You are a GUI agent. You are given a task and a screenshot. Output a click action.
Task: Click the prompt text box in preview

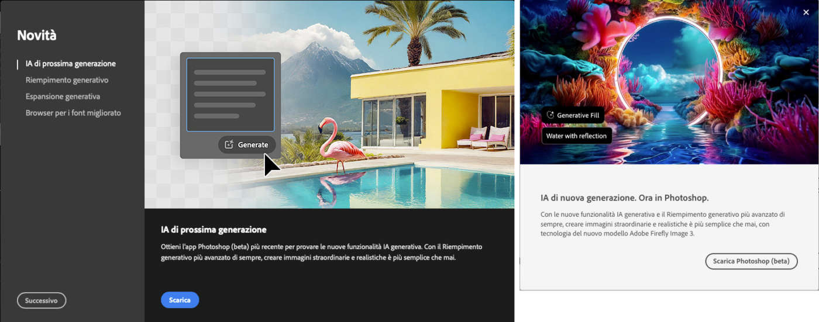click(230, 95)
